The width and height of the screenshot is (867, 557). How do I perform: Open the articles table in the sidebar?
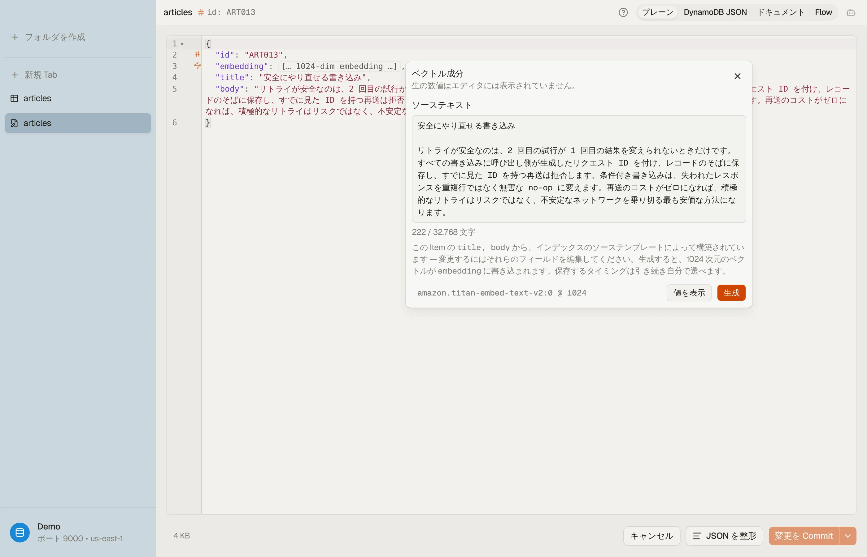tap(78, 98)
